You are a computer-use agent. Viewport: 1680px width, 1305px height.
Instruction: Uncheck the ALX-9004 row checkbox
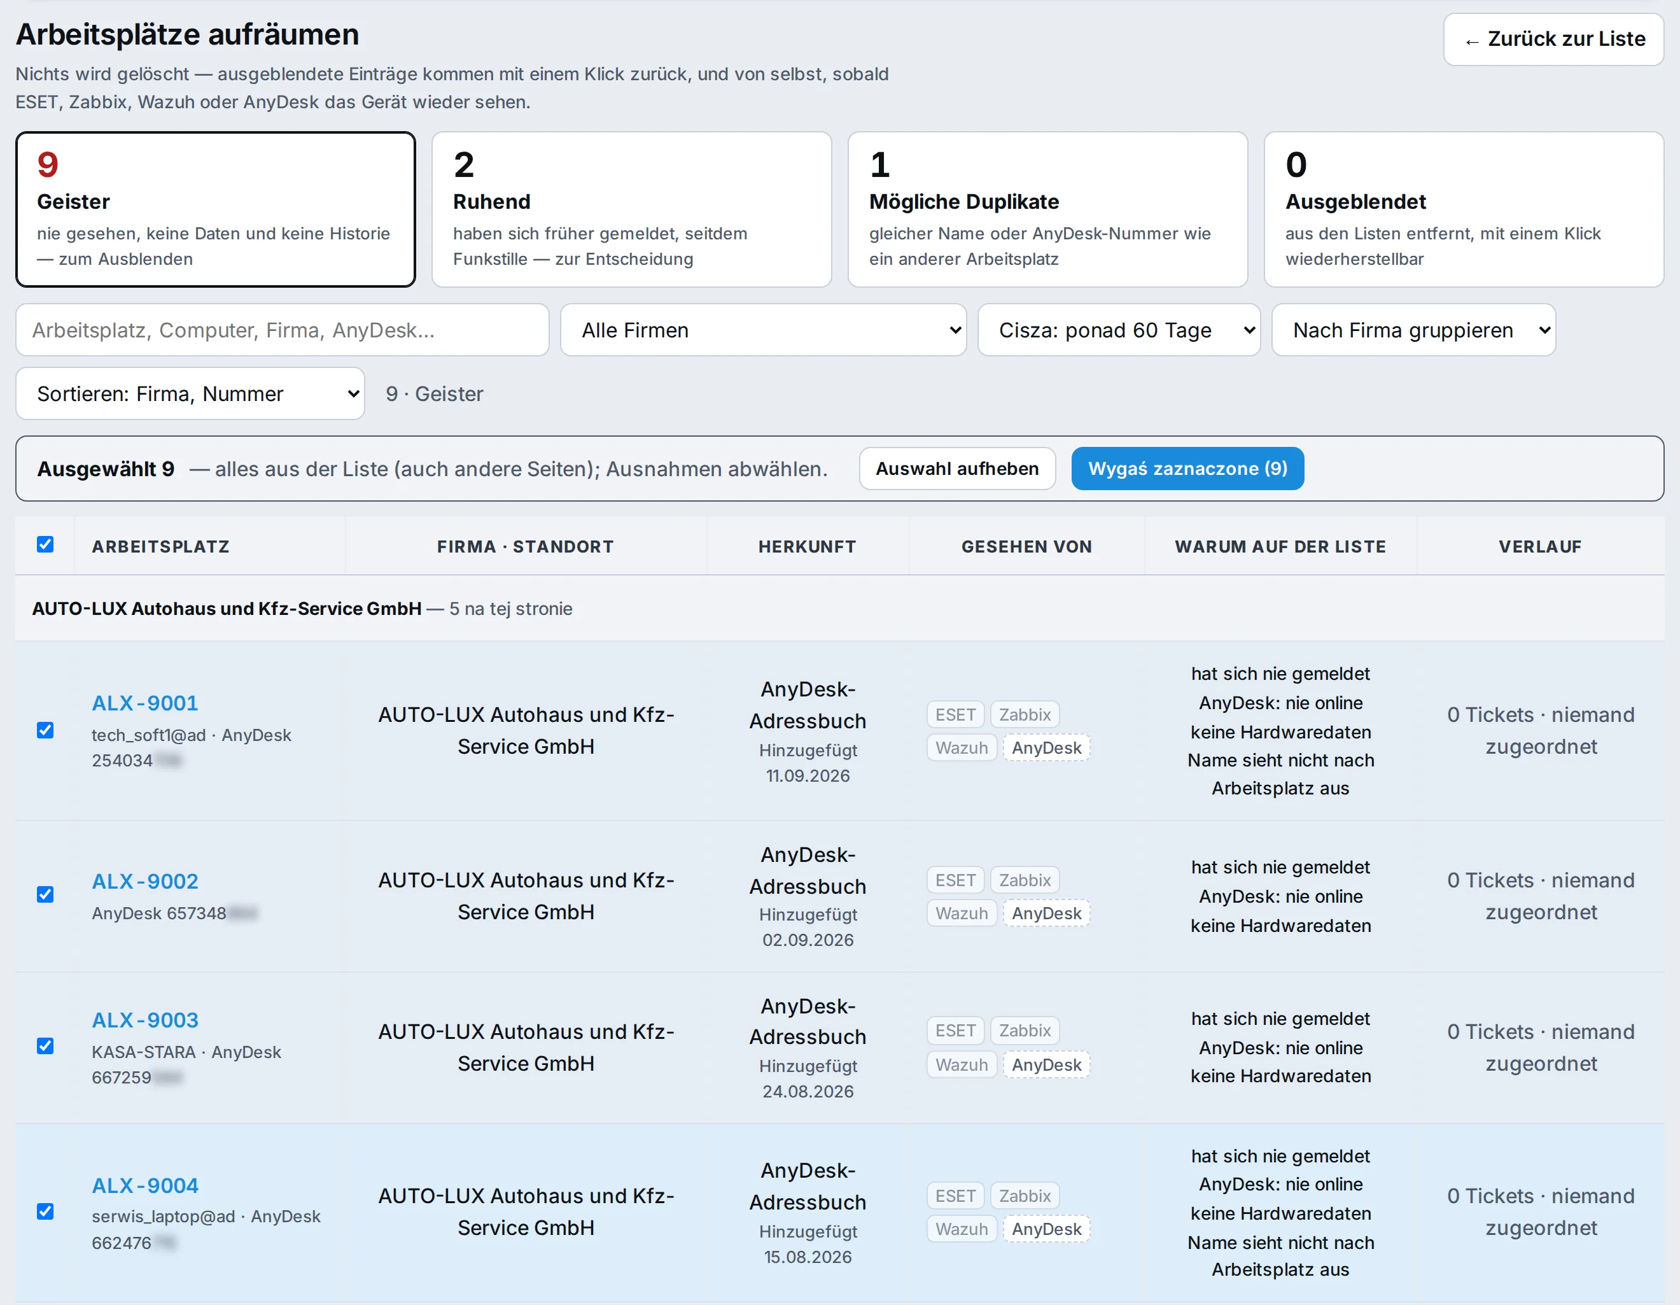pos(45,1212)
